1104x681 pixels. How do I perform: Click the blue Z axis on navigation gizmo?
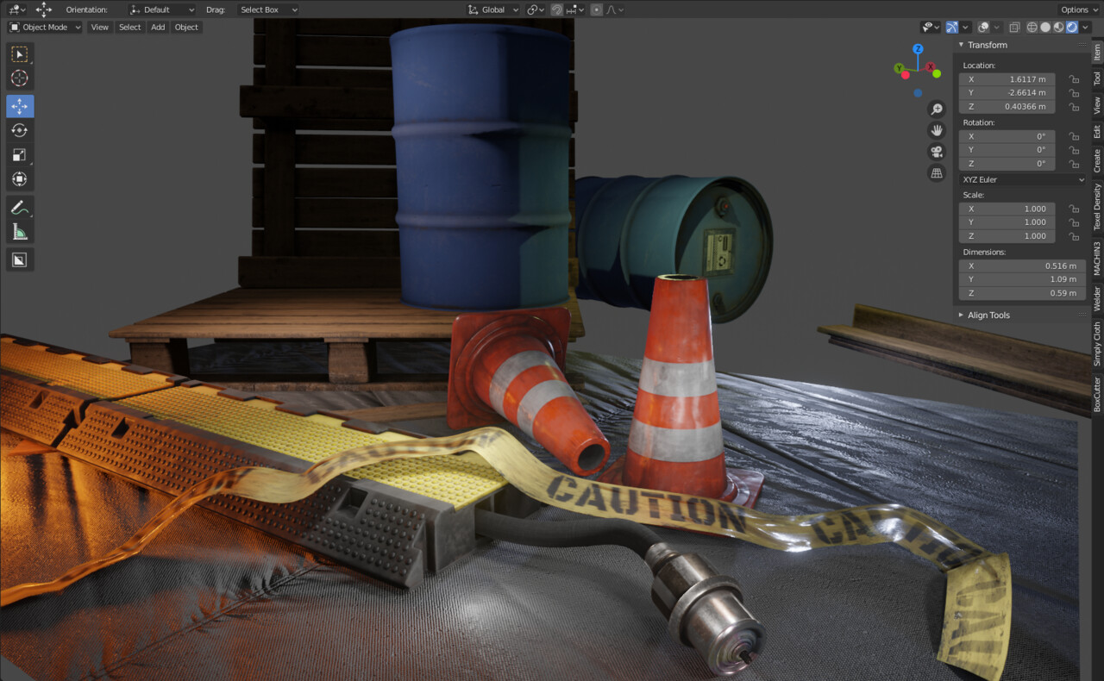[918, 49]
